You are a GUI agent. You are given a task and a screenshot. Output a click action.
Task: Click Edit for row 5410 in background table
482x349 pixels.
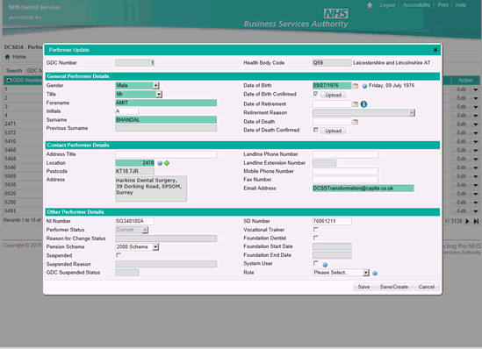462,141
